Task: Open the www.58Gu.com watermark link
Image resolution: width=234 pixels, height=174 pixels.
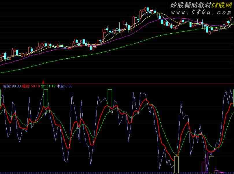Action: [x=201, y=12]
